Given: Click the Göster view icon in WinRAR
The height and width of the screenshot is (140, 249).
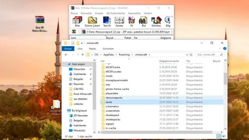Looking at the screenshot, I should tap(119, 22).
